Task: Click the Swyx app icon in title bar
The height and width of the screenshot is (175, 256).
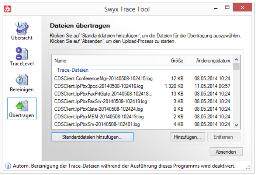Action: pyautogui.click(x=7, y=9)
